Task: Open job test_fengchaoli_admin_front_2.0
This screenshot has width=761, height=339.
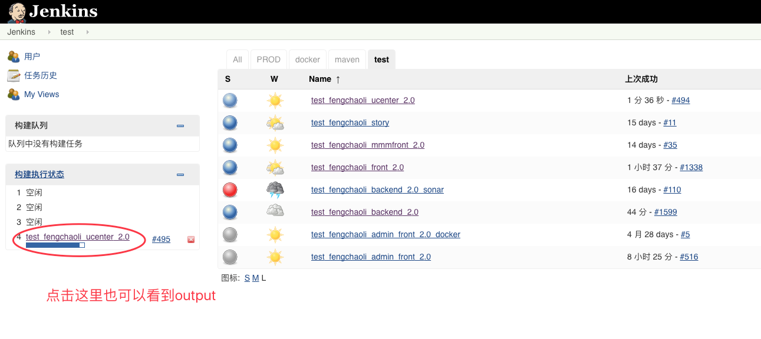Action: coord(371,257)
